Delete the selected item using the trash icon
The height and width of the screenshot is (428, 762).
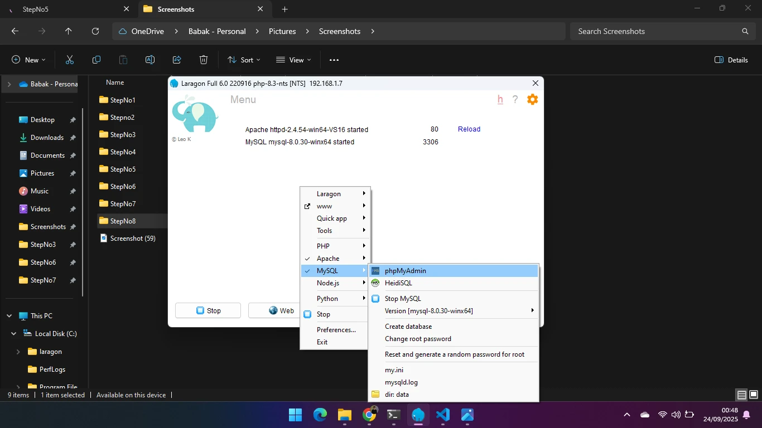[204, 60]
